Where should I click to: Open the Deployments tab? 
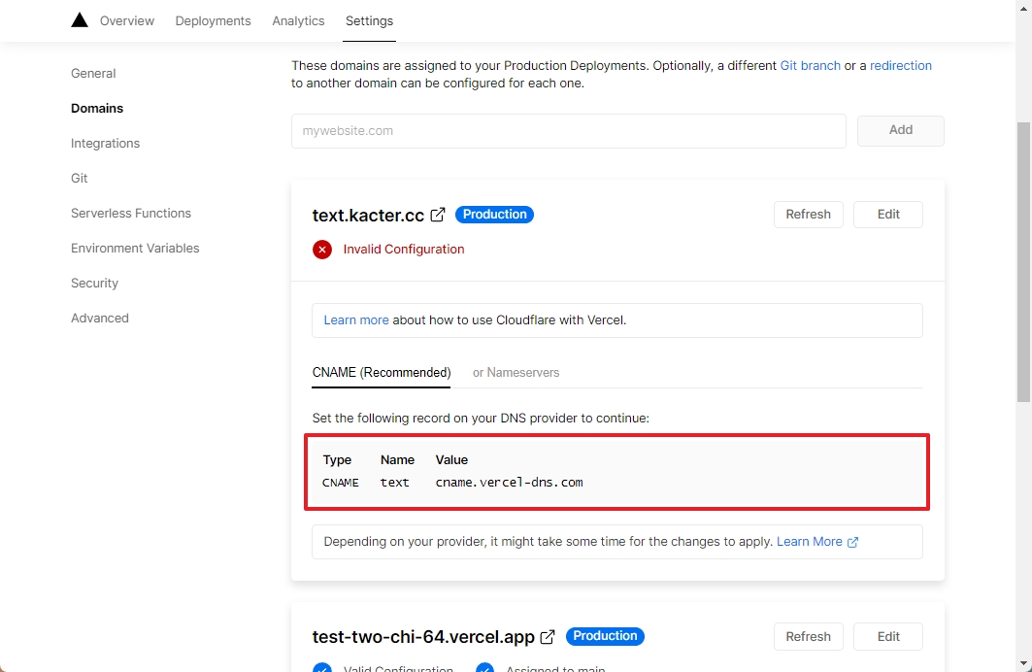213,20
